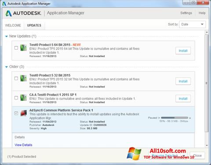
Task: Open the View Details link
Action: pyautogui.click(x=23, y=145)
